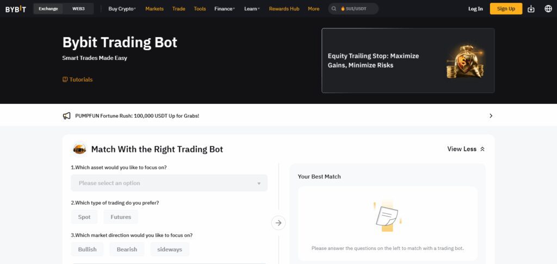Click "3.Which market direction" question text
Screen dimensions: 557x264
[x=132, y=235]
